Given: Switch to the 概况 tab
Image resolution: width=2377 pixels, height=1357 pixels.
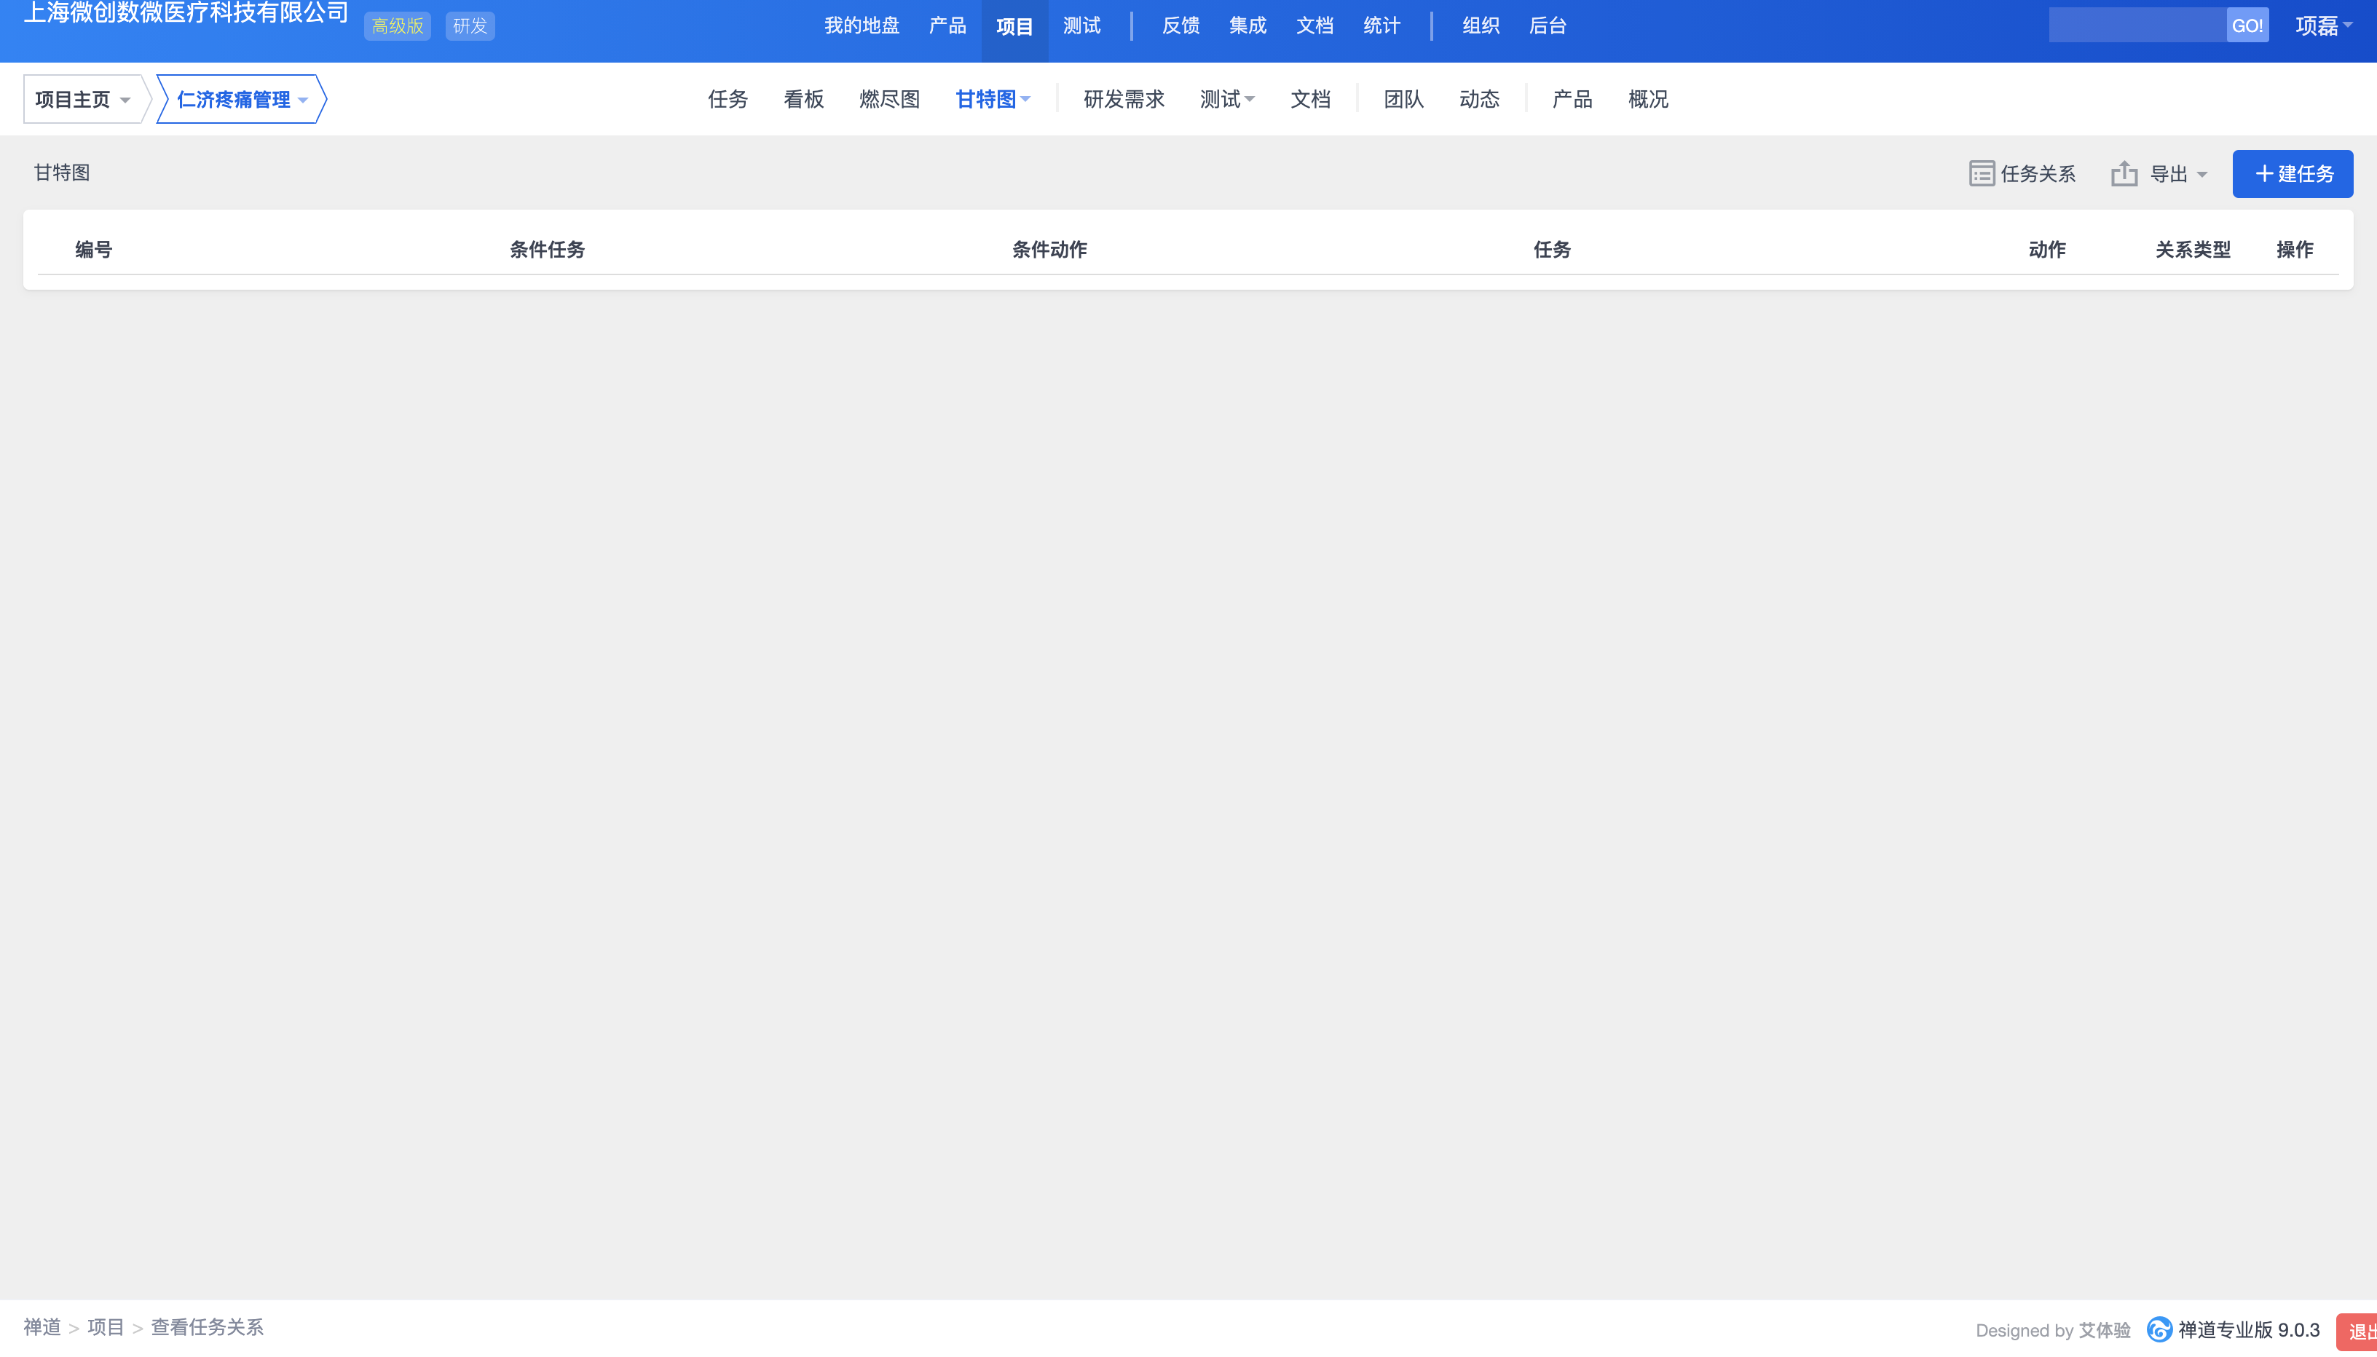Looking at the screenshot, I should point(1648,99).
